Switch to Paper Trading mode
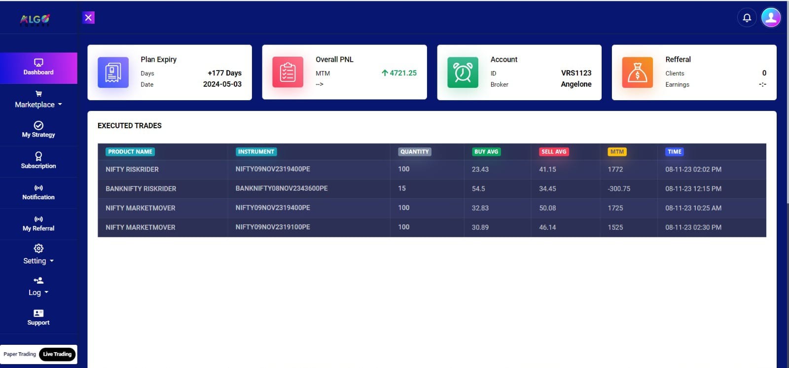This screenshot has height=368, width=789. 20,354
